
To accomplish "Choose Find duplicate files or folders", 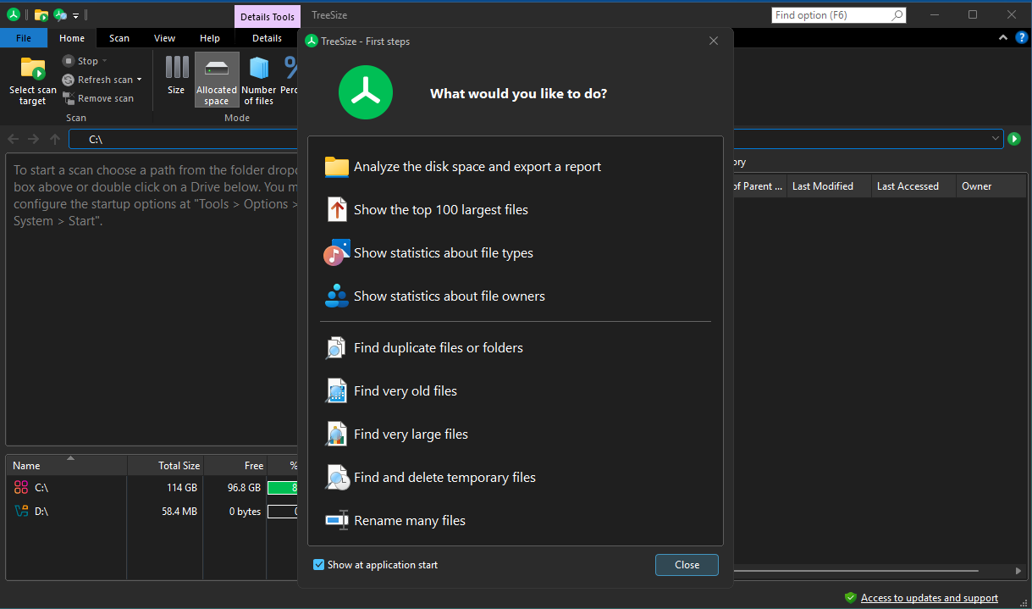I will [x=515, y=347].
